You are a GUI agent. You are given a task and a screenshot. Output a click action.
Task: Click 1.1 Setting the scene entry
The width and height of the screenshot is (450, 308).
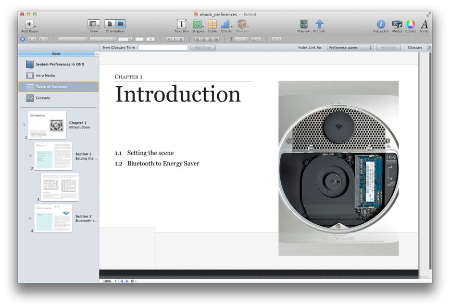(144, 153)
